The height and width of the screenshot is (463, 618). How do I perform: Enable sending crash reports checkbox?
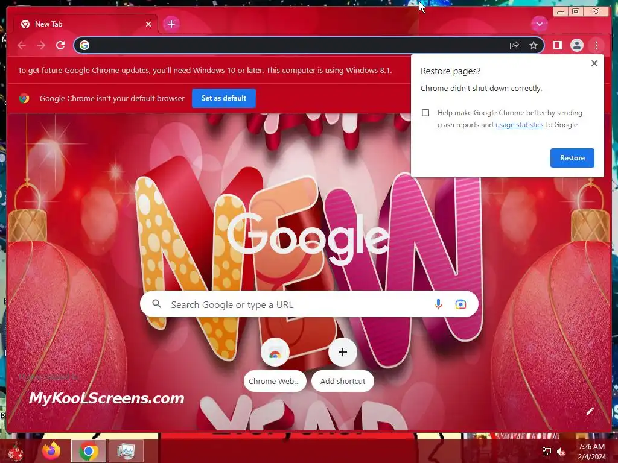coord(425,113)
